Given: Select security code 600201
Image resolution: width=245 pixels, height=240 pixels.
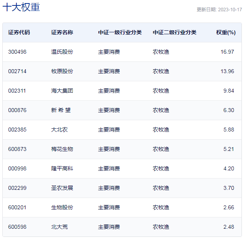Looking at the screenshot, I should click(17, 207).
